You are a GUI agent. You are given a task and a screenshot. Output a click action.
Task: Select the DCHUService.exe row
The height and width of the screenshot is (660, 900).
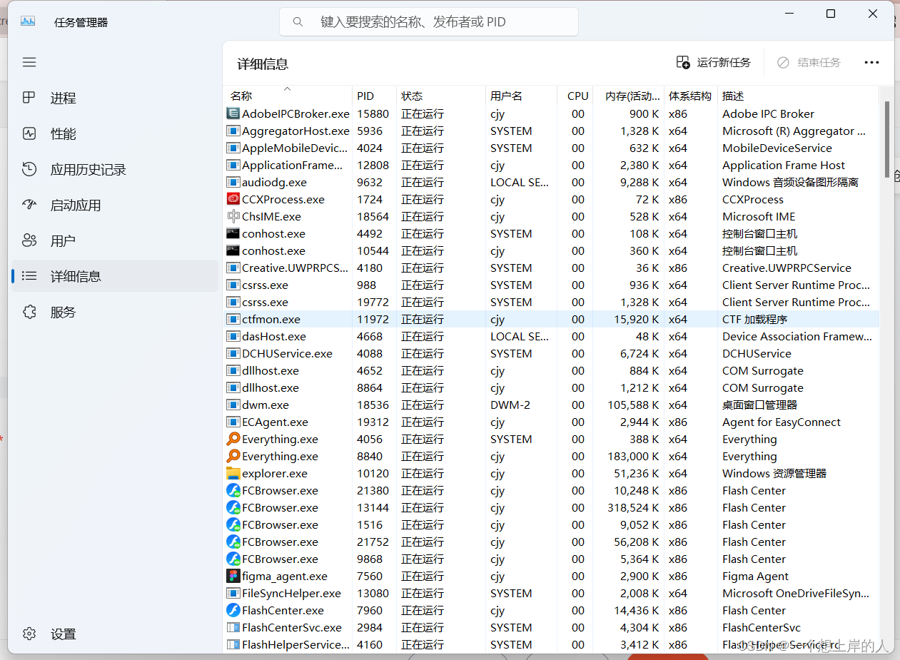[x=551, y=353]
